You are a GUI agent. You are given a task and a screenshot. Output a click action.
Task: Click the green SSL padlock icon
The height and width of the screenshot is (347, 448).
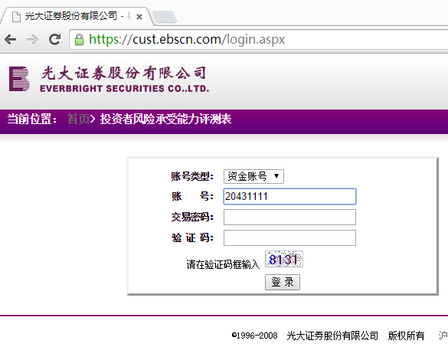coord(79,39)
